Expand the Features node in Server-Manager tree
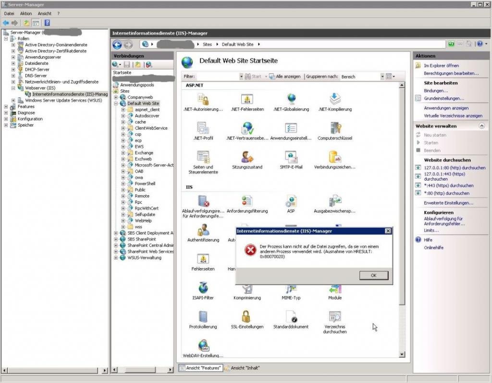The height and width of the screenshot is (383, 492). pos(6,107)
